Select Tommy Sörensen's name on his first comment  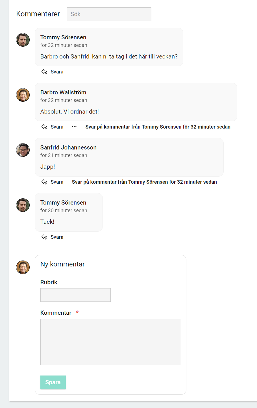[63, 37]
